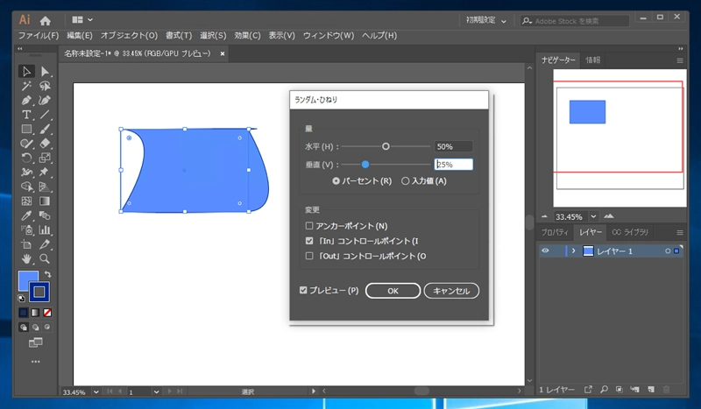Viewport: 701px width, 409px height.
Task: Select the Paintbrush tool
Action: [x=45, y=129]
